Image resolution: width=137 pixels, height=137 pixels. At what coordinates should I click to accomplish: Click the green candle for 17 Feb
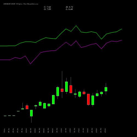[x=80, y=94]
